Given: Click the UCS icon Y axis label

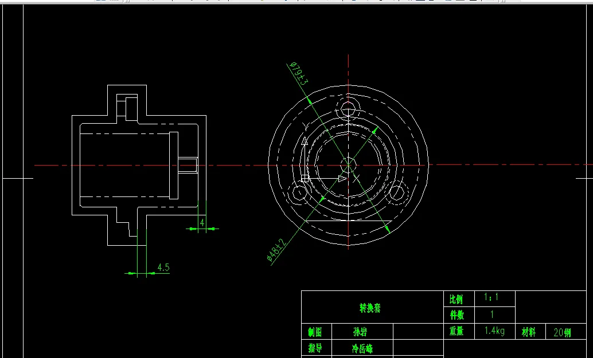Looking at the screenshot, I should (305, 128).
